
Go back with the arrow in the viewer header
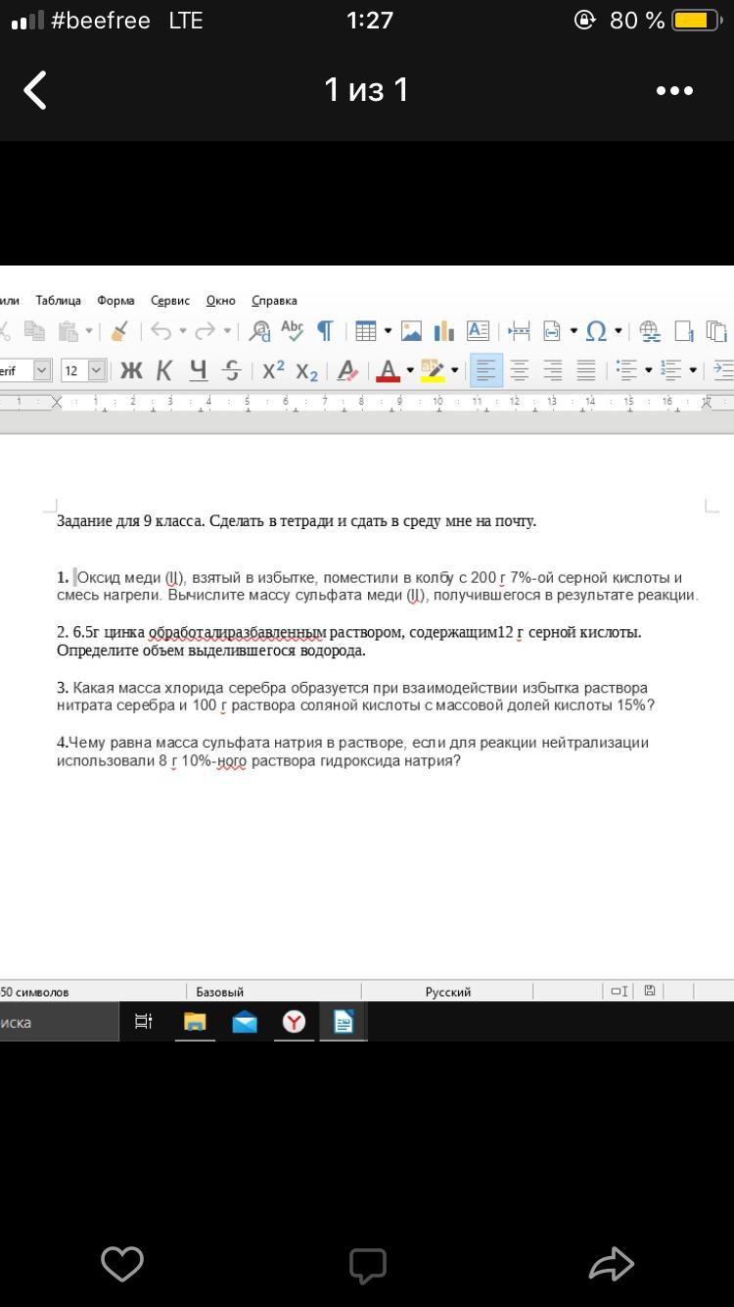click(35, 90)
